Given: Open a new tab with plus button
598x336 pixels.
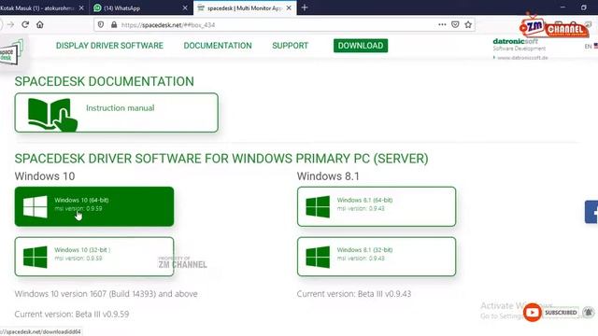Looking at the screenshot, I should pos(305,7).
